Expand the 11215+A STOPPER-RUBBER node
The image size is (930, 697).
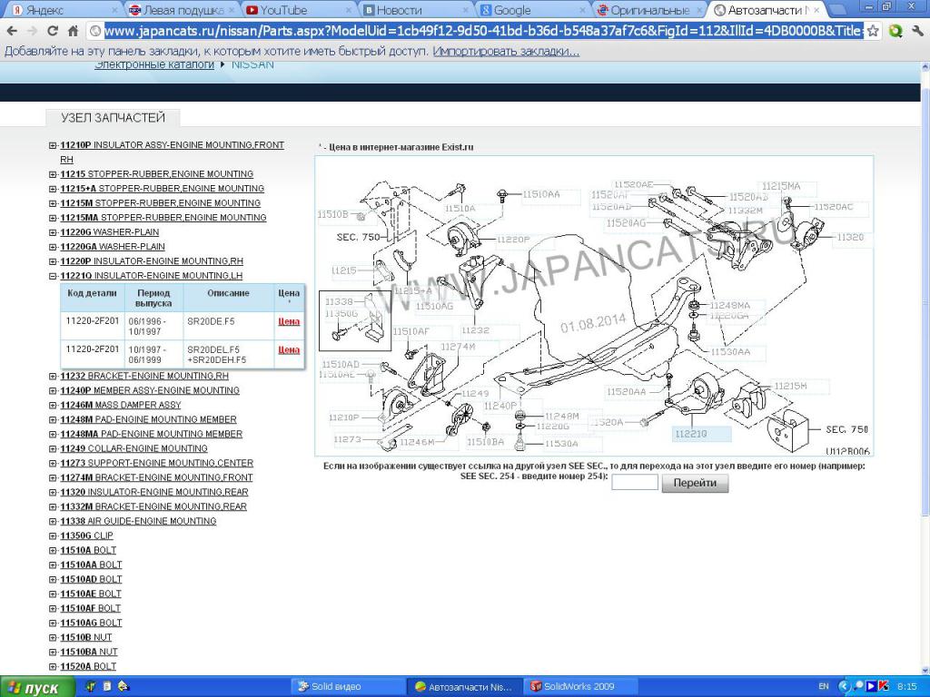click(x=53, y=189)
